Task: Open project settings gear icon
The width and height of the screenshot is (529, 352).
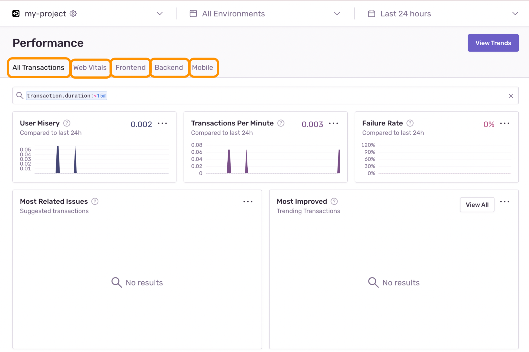Action: (73, 13)
